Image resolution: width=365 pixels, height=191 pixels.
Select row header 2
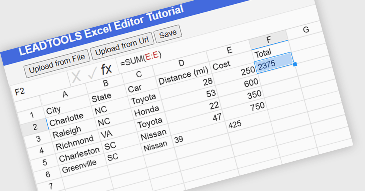click(35, 127)
